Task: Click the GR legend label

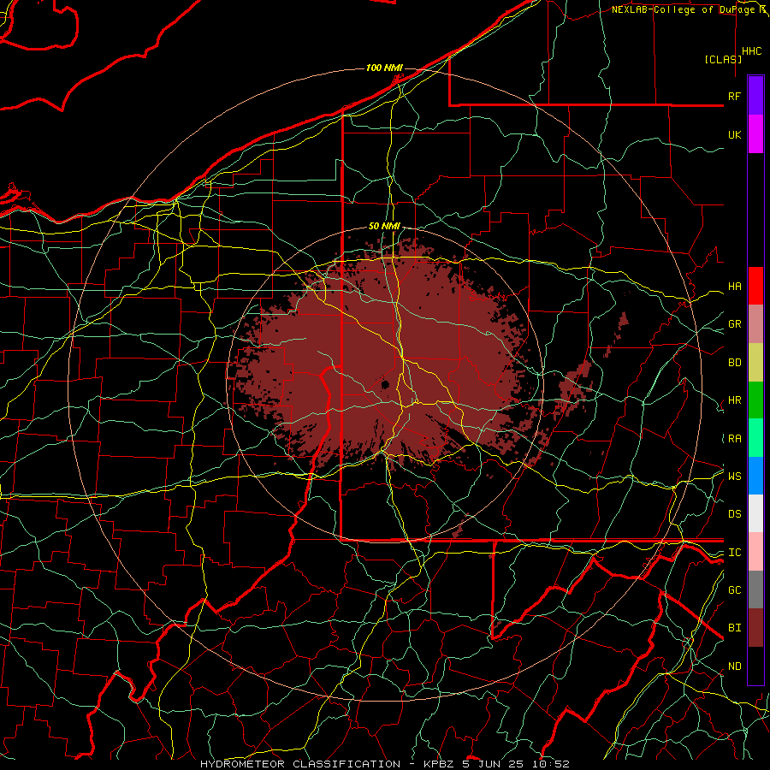Action: [x=734, y=324]
